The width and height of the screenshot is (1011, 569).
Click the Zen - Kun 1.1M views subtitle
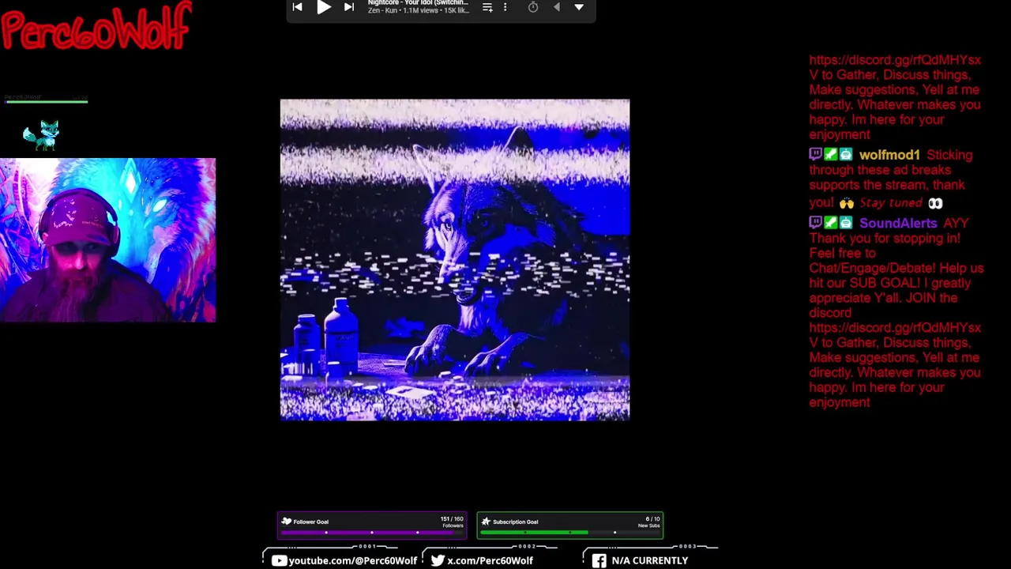[x=418, y=11]
